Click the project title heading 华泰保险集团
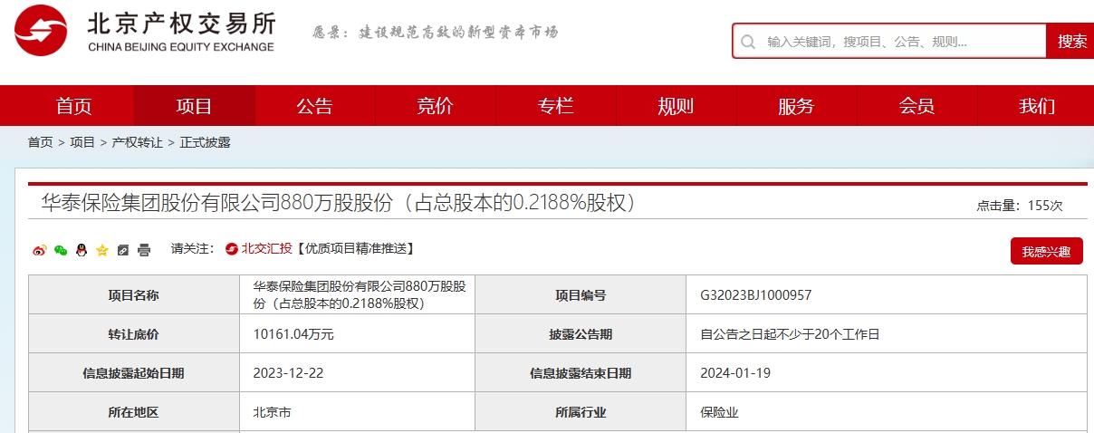The image size is (1094, 433). tap(338, 203)
